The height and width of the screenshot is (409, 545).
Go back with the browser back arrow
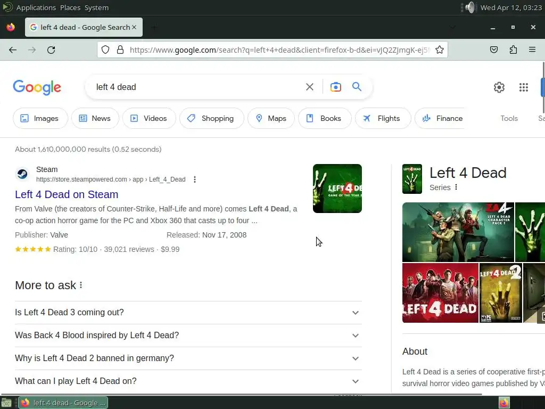point(13,50)
